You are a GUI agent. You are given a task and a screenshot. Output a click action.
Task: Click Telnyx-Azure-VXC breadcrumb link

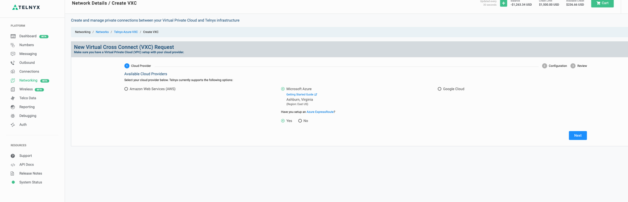tap(126, 32)
